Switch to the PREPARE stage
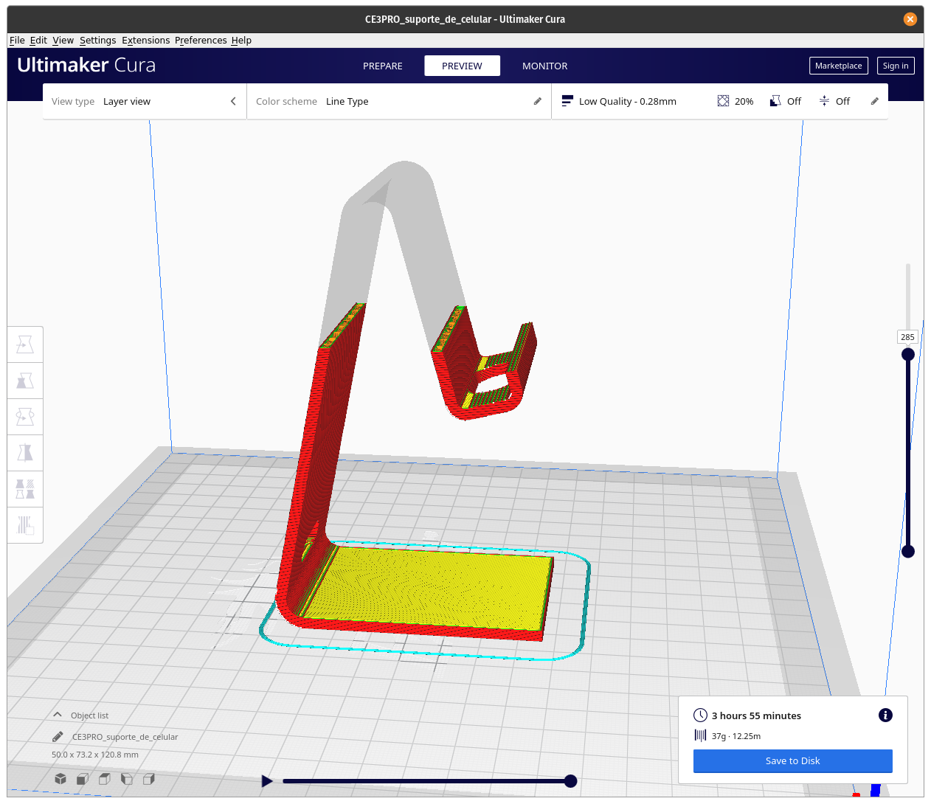Viewport: 931px width, 804px height. (383, 66)
